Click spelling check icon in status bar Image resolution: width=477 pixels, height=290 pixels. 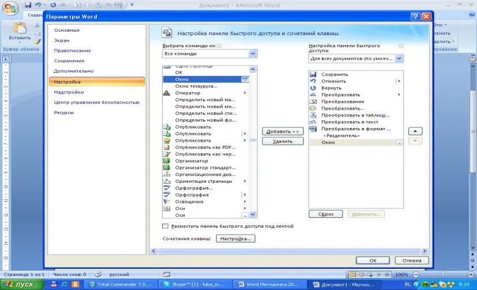(x=97, y=274)
